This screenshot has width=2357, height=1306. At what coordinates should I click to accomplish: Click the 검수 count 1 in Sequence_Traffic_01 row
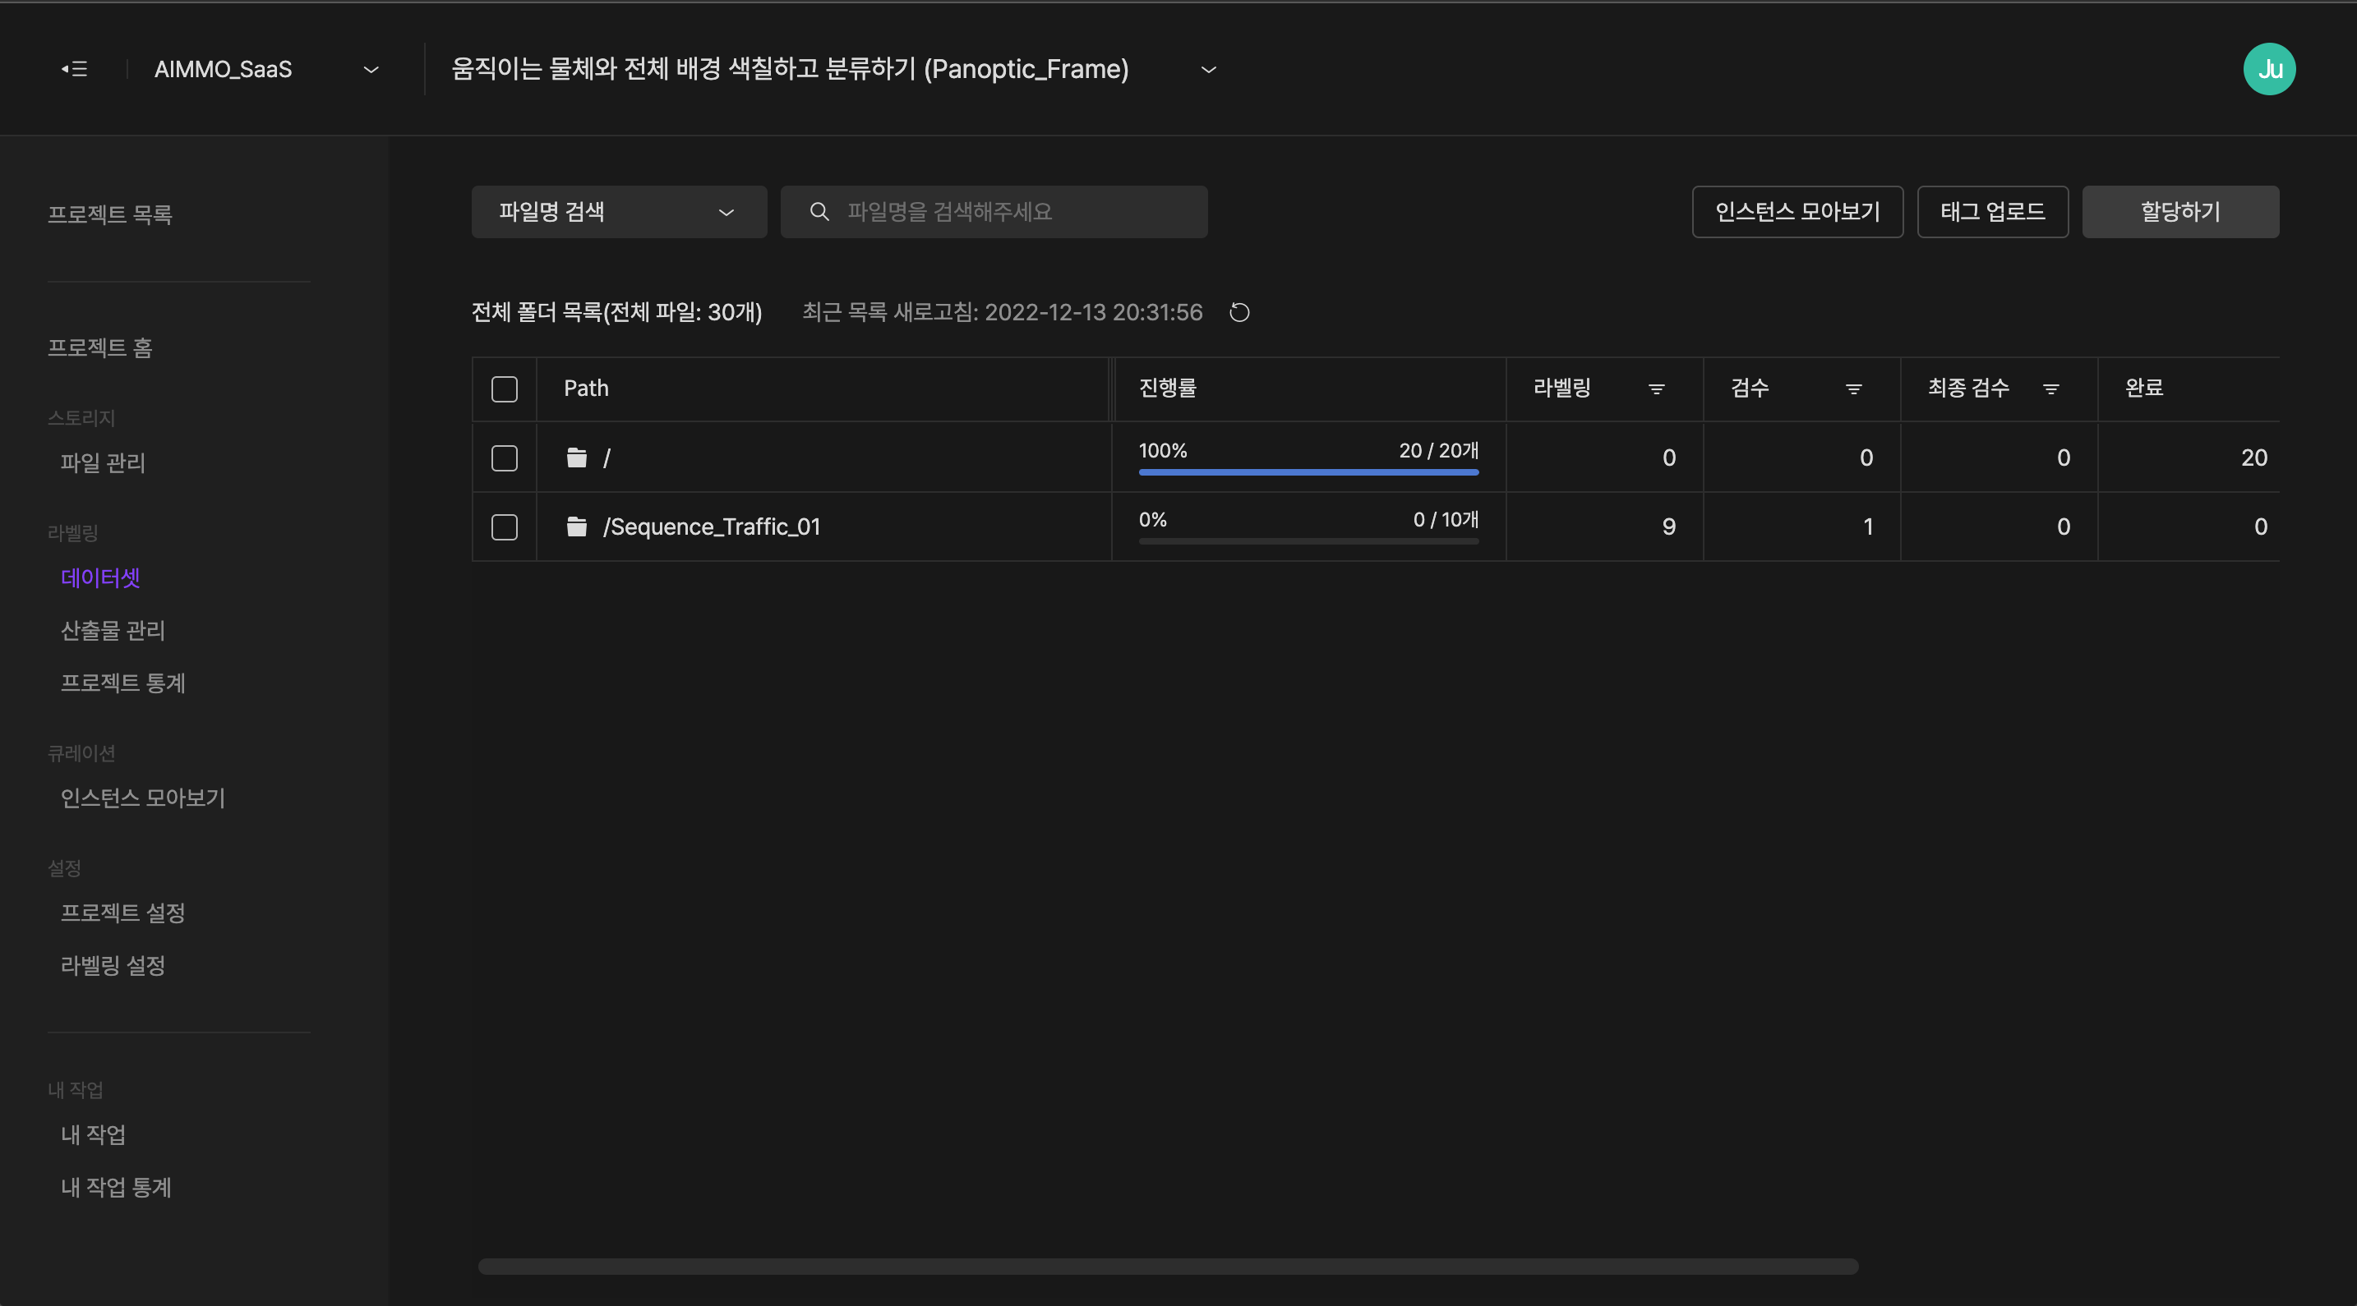[1867, 527]
